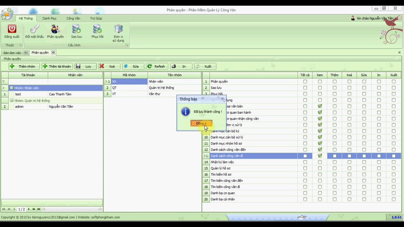Select the Quản trị hệ thống group row
Screen dimensions: 404x227
point(153,88)
